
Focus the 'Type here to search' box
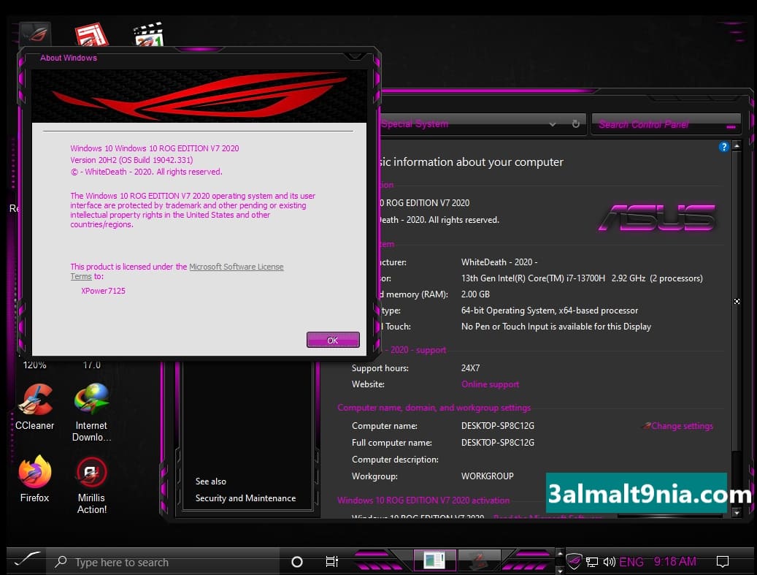coord(164,561)
